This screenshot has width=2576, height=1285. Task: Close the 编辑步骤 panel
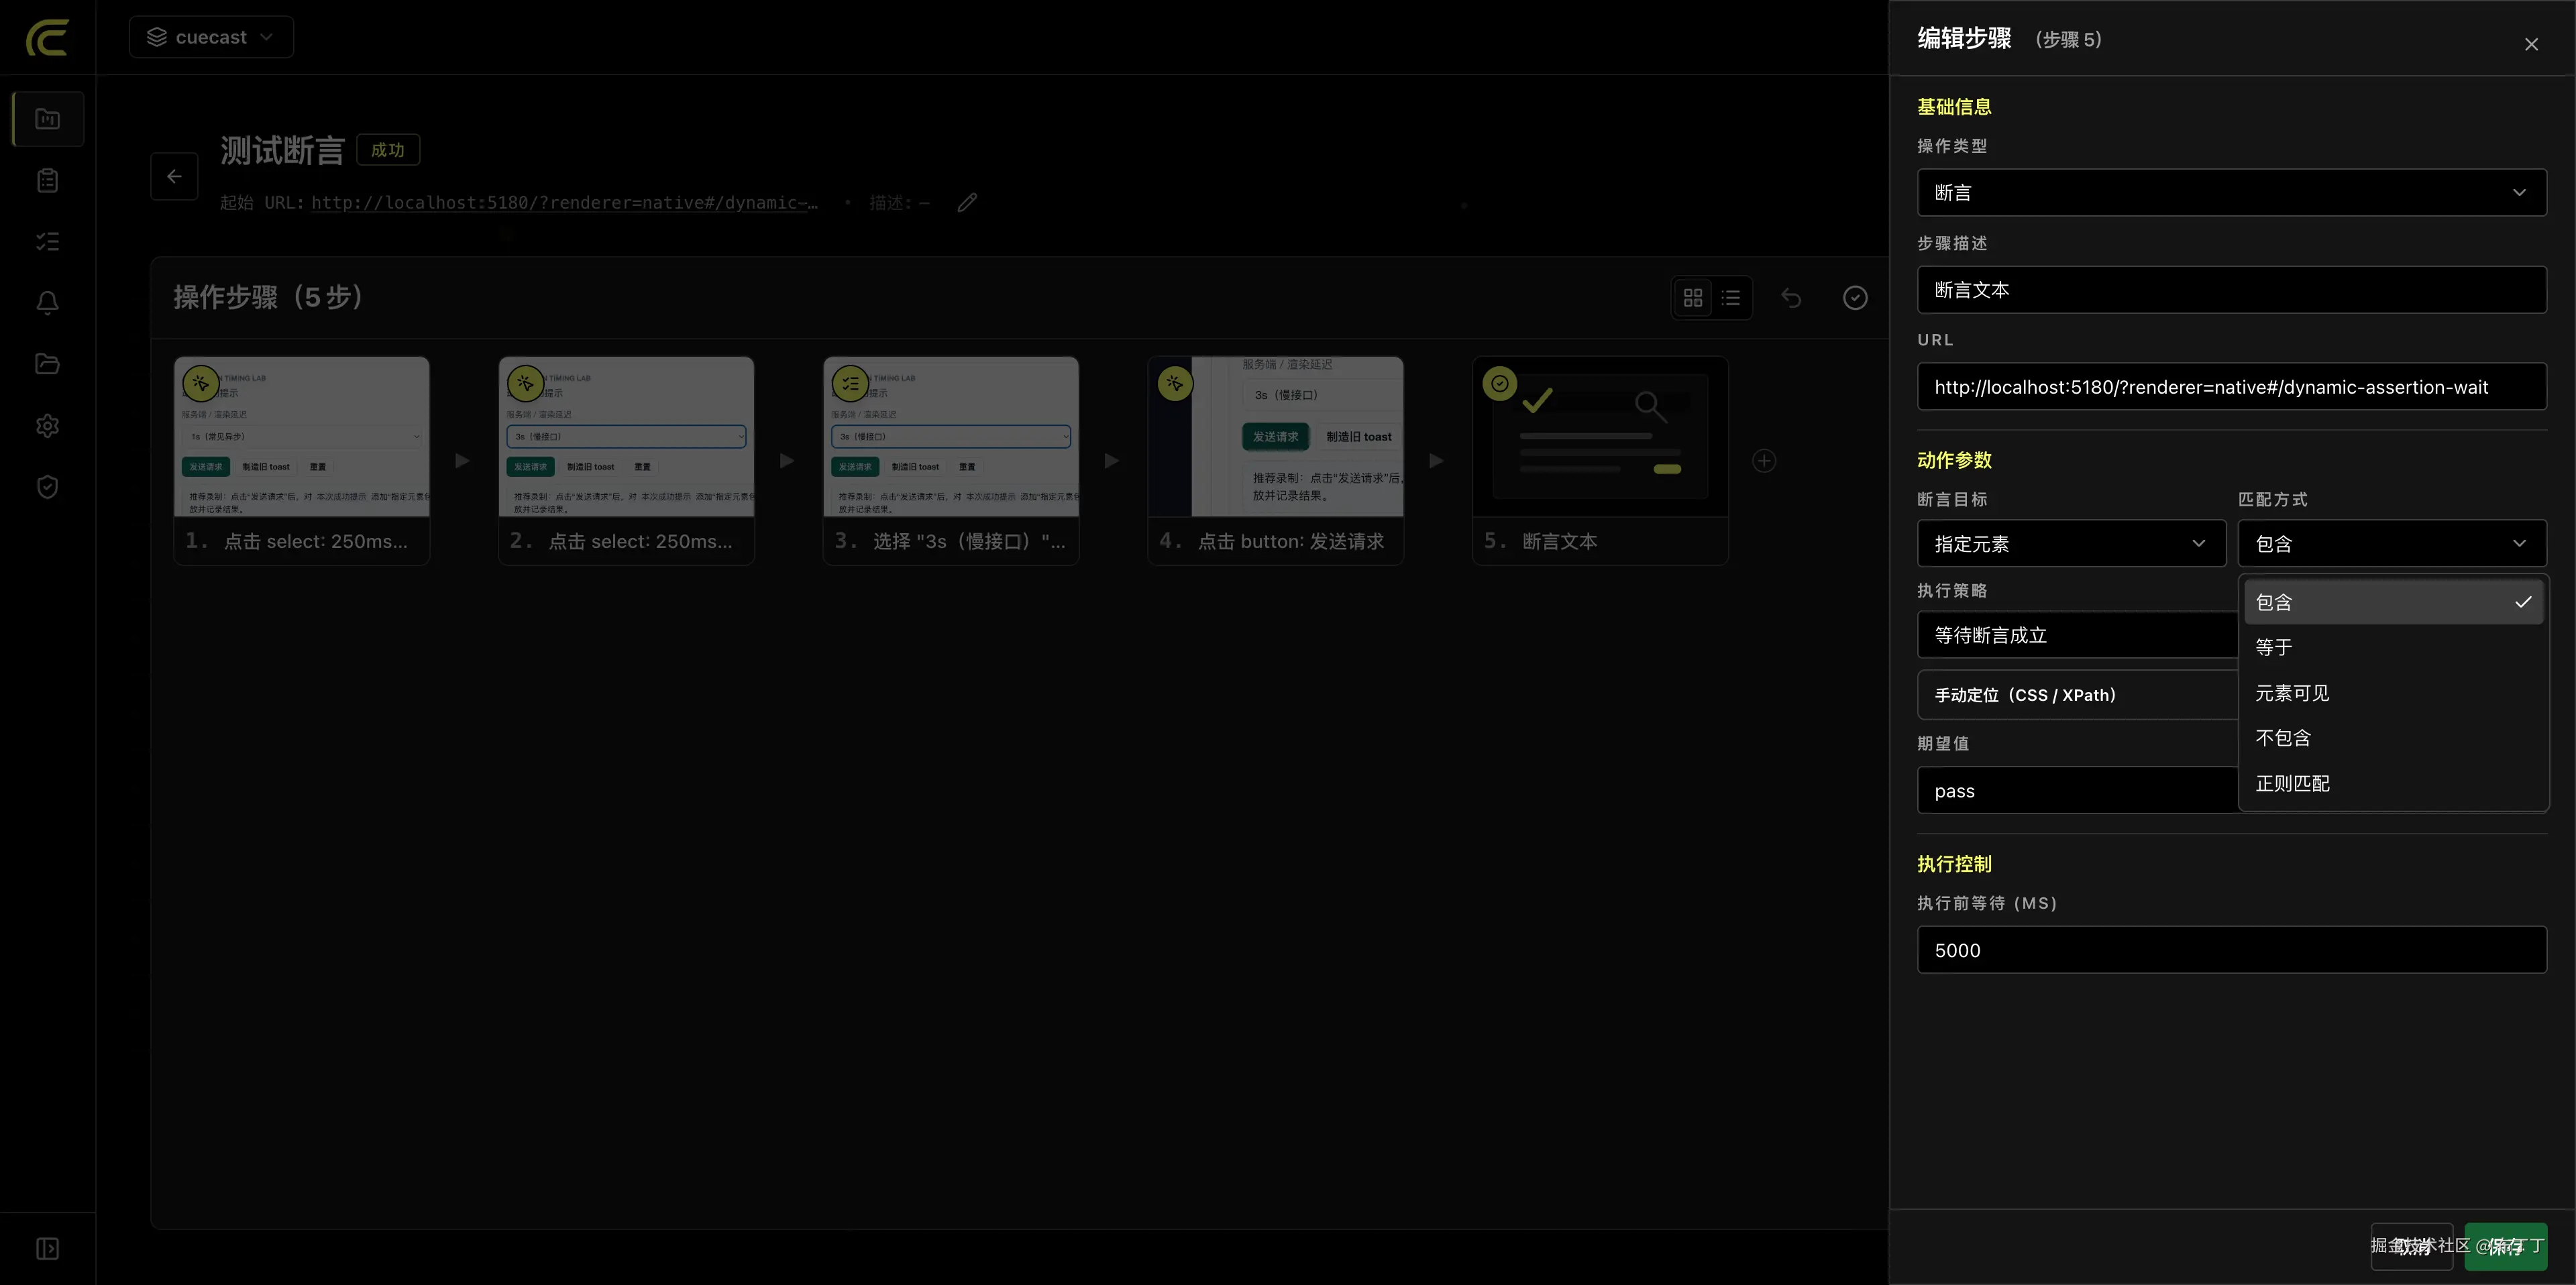coord(2531,44)
